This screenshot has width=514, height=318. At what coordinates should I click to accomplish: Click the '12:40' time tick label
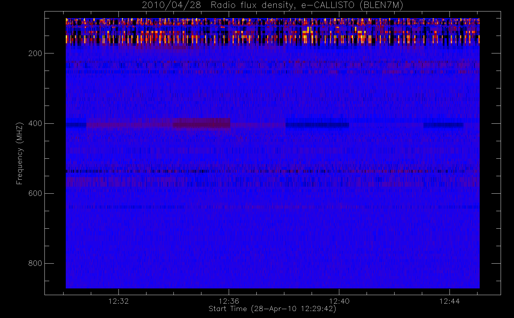[x=339, y=301]
